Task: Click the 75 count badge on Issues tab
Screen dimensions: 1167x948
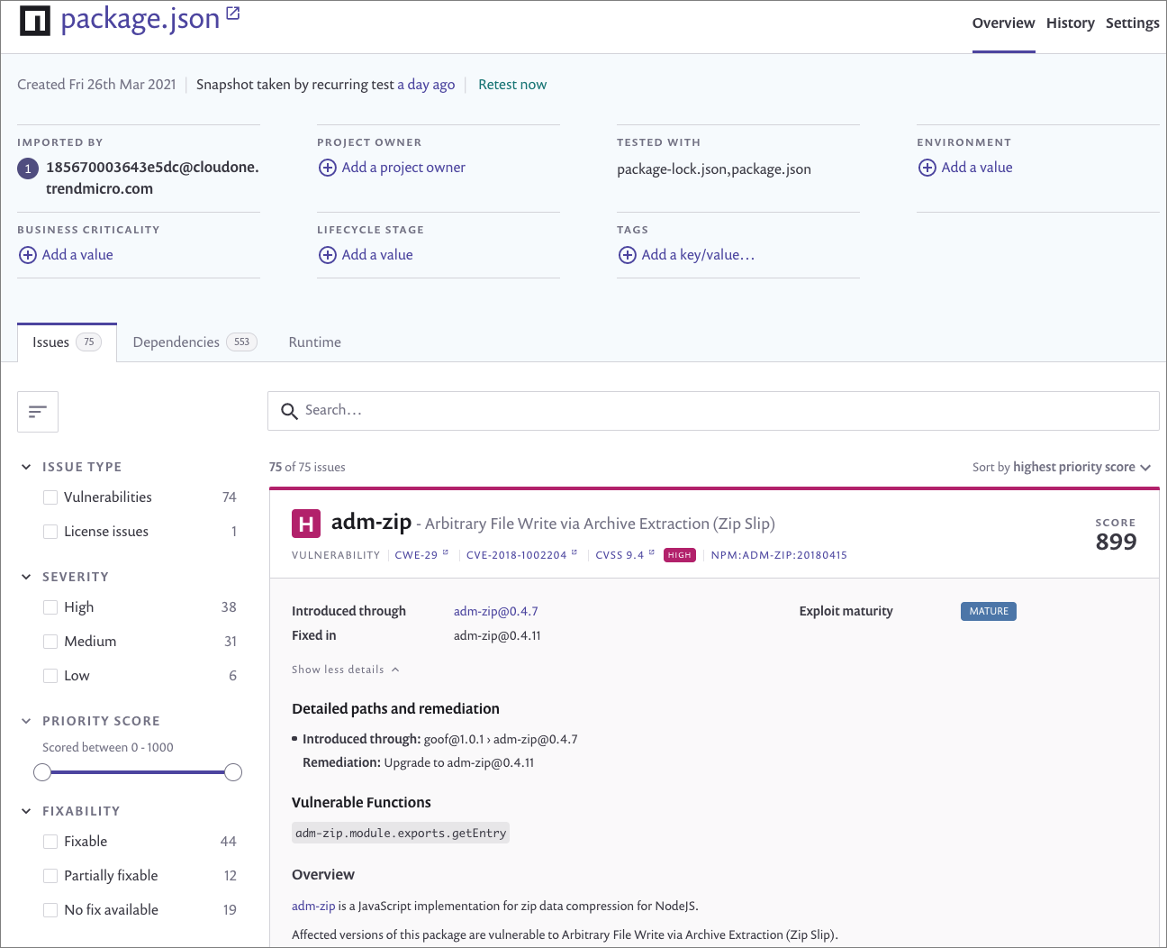Action: pos(88,342)
